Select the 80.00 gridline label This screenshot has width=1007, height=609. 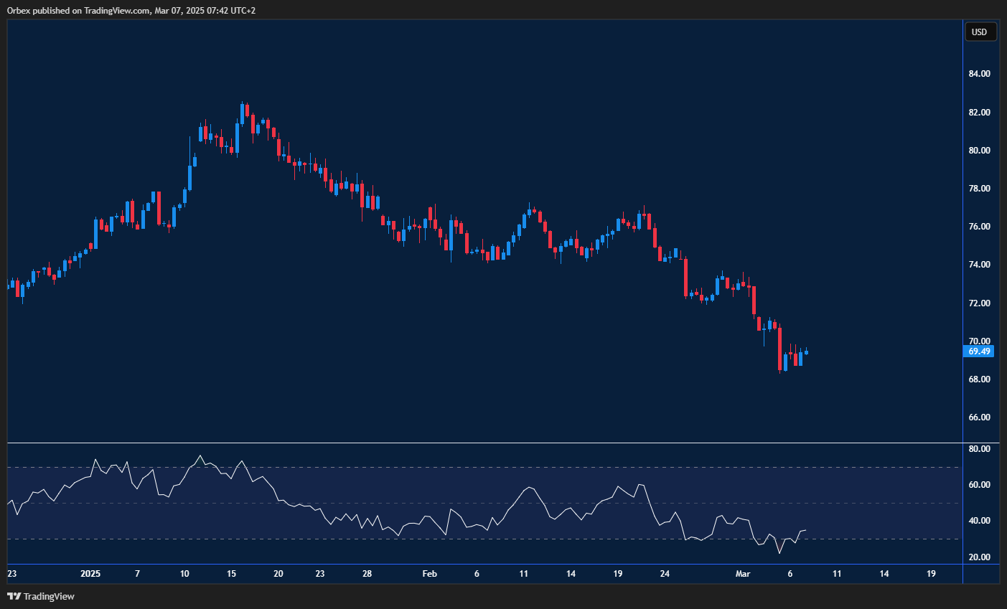pyautogui.click(x=978, y=149)
